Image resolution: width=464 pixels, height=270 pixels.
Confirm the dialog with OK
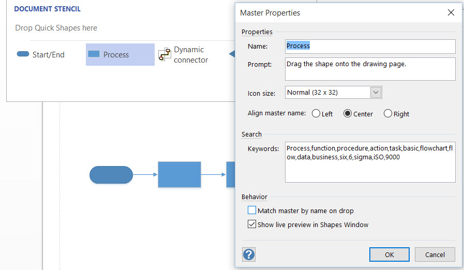pos(390,254)
